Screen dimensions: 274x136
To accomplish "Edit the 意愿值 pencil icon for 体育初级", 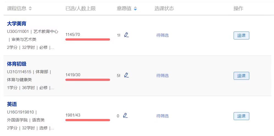I will point(126,75).
